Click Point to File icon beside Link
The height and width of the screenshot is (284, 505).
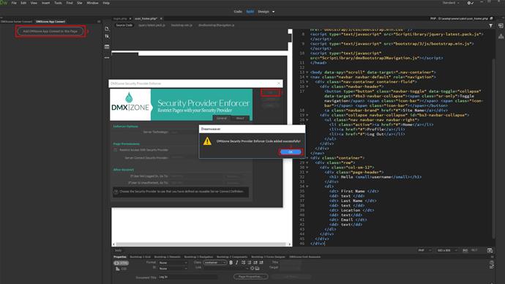(x=252, y=268)
